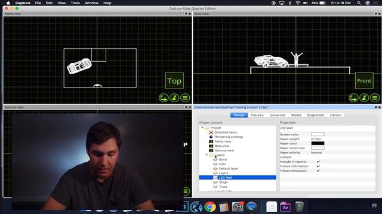Click the rotate camera icon in Alpha view
The width and height of the screenshot is (382, 214).
pyautogui.click(x=164, y=97)
